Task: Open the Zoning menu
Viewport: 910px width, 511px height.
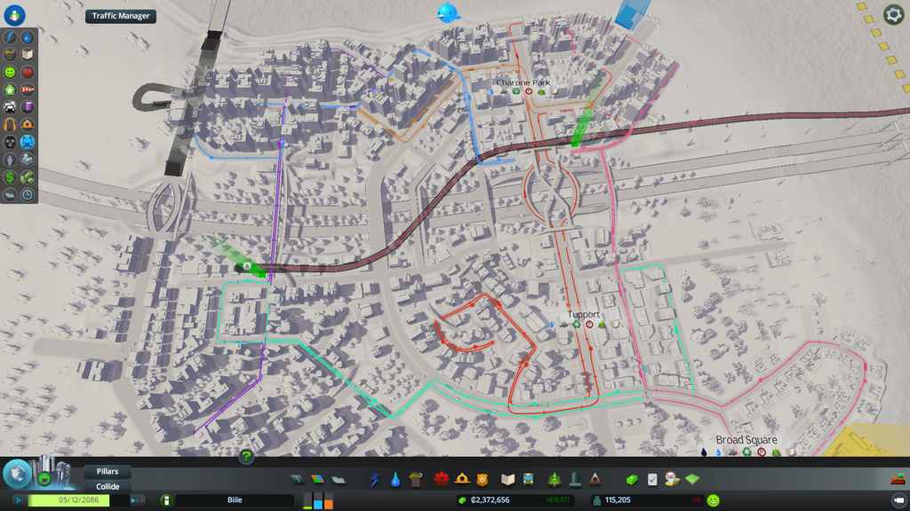Action: pos(317,479)
